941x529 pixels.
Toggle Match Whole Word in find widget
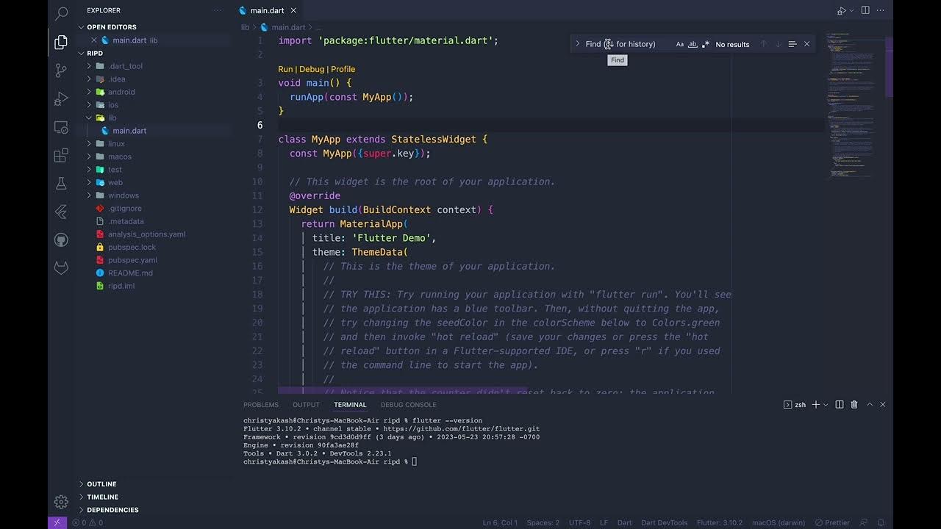coord(693,44)
